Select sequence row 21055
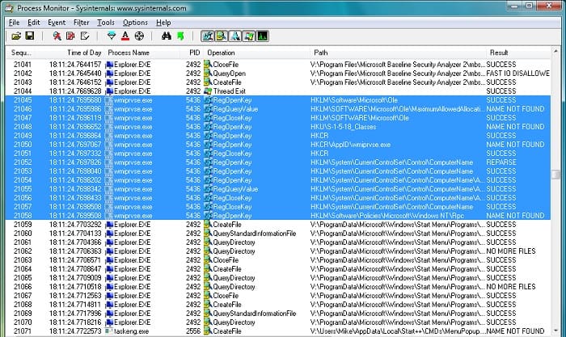This screenshot has height=337, width=566. click(278, 189)
